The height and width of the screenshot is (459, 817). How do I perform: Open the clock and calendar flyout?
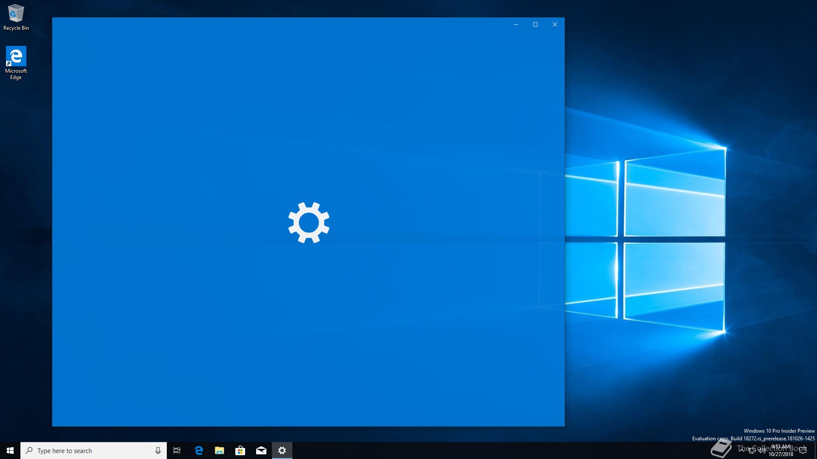coord(781,450)
